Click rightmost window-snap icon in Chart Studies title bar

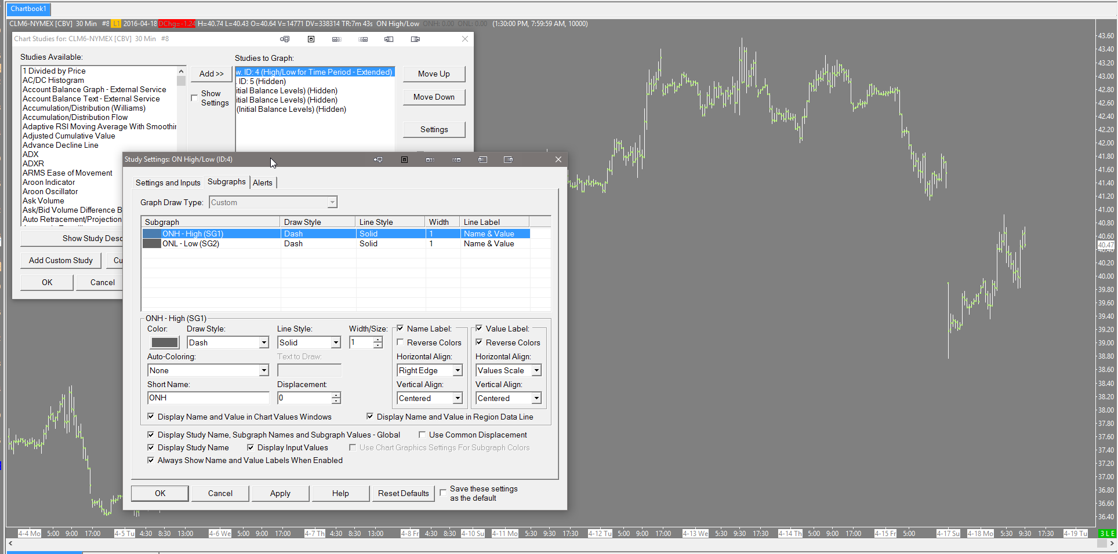tap(415, 39)
